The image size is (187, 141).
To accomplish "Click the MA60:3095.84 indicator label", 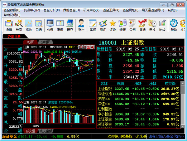I will (x=73, y=52).
